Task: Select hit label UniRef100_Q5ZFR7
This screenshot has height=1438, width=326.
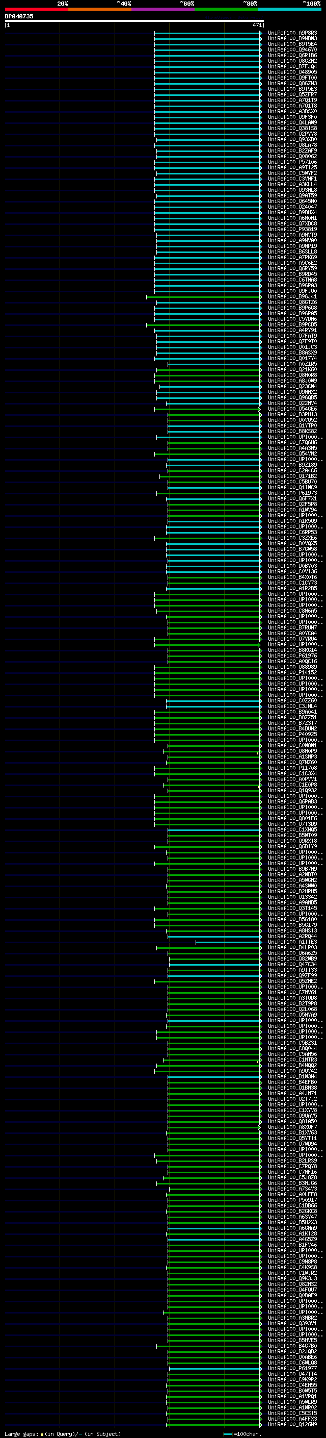Action: 292,95
